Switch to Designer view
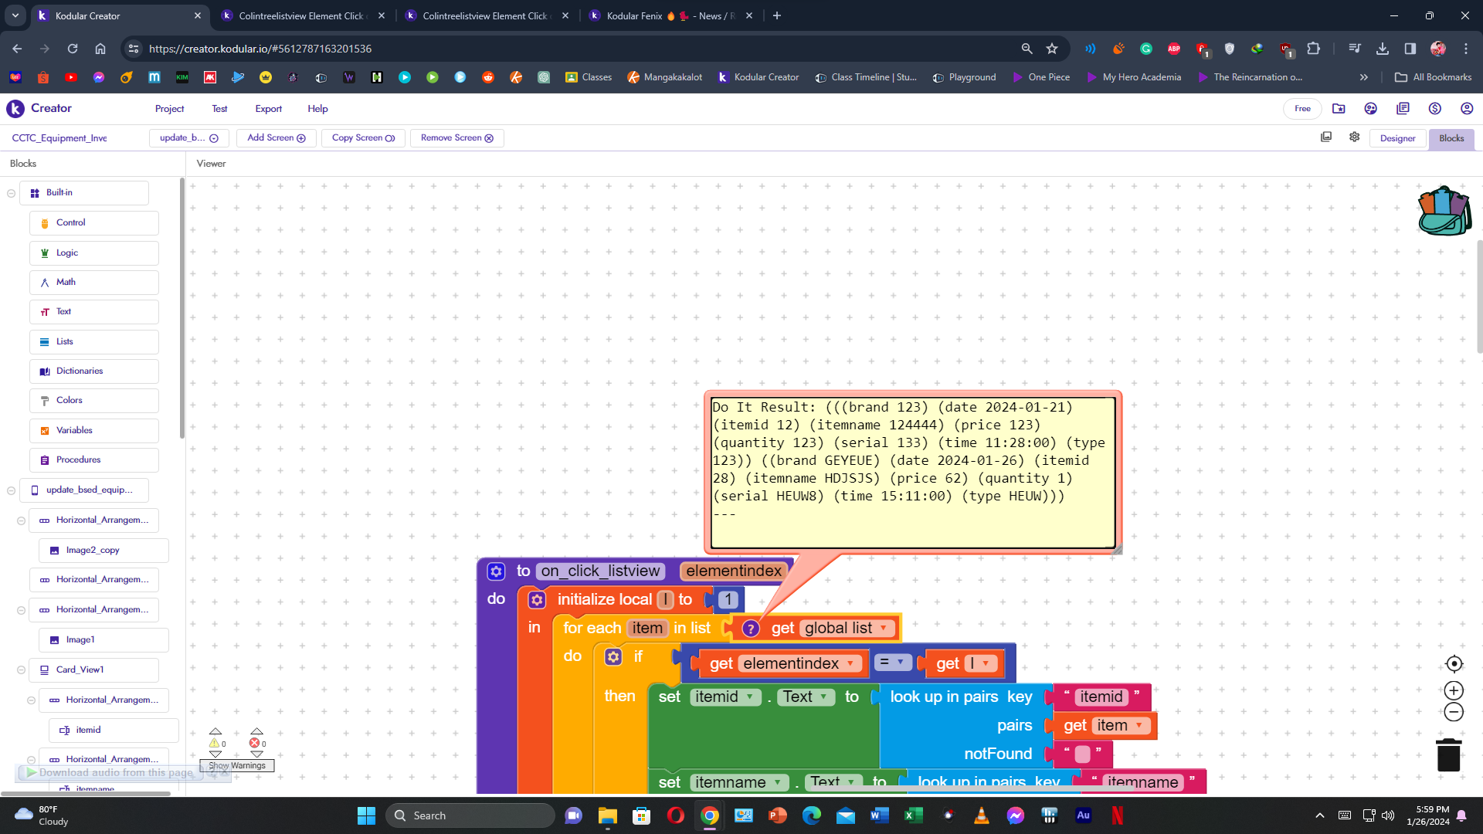 (x=1397, y=138)
